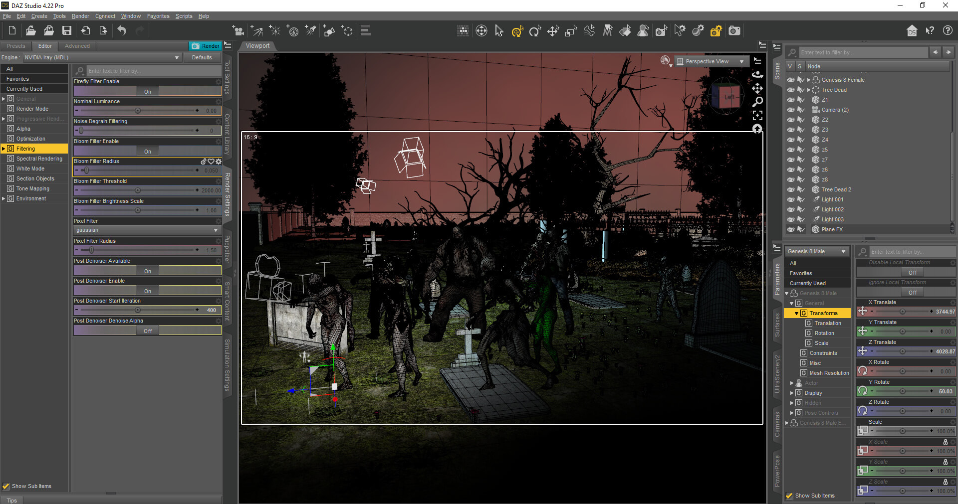Click the Render camera icon in toolbar

pos(734,31)
